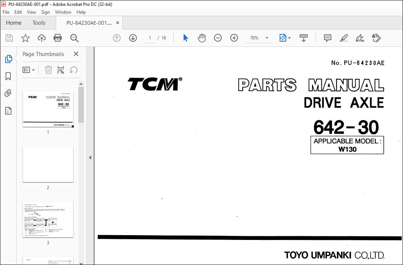Add a comment sticky note
Viewport: 403px width, 265px height.
click(x=327, y=38)
